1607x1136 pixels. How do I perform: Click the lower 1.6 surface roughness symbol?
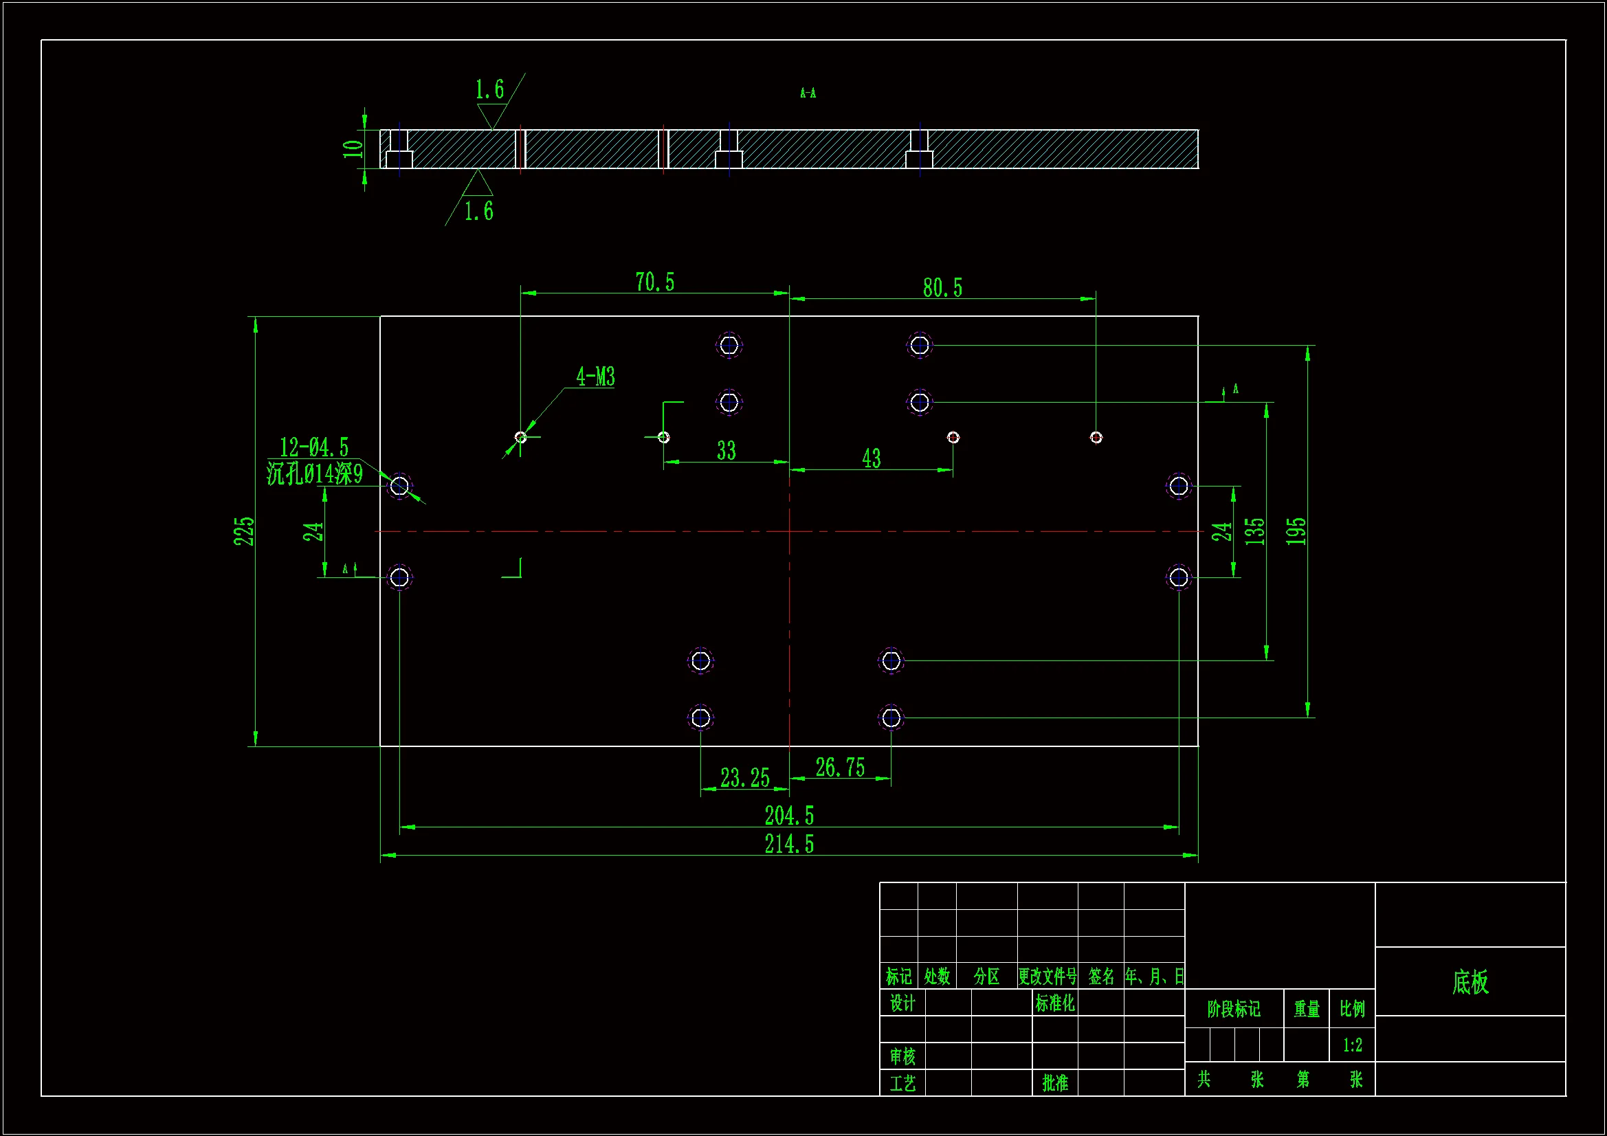coord(479,211)
